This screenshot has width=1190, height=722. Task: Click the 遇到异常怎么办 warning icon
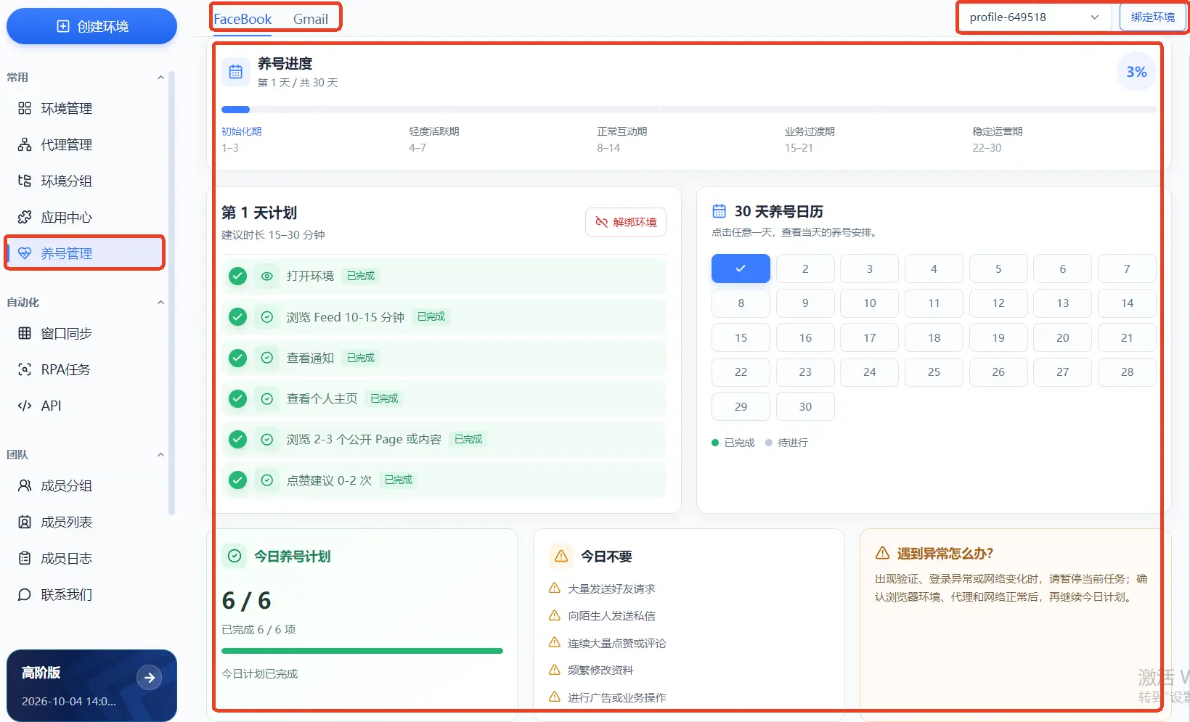[x=883, y=554]
